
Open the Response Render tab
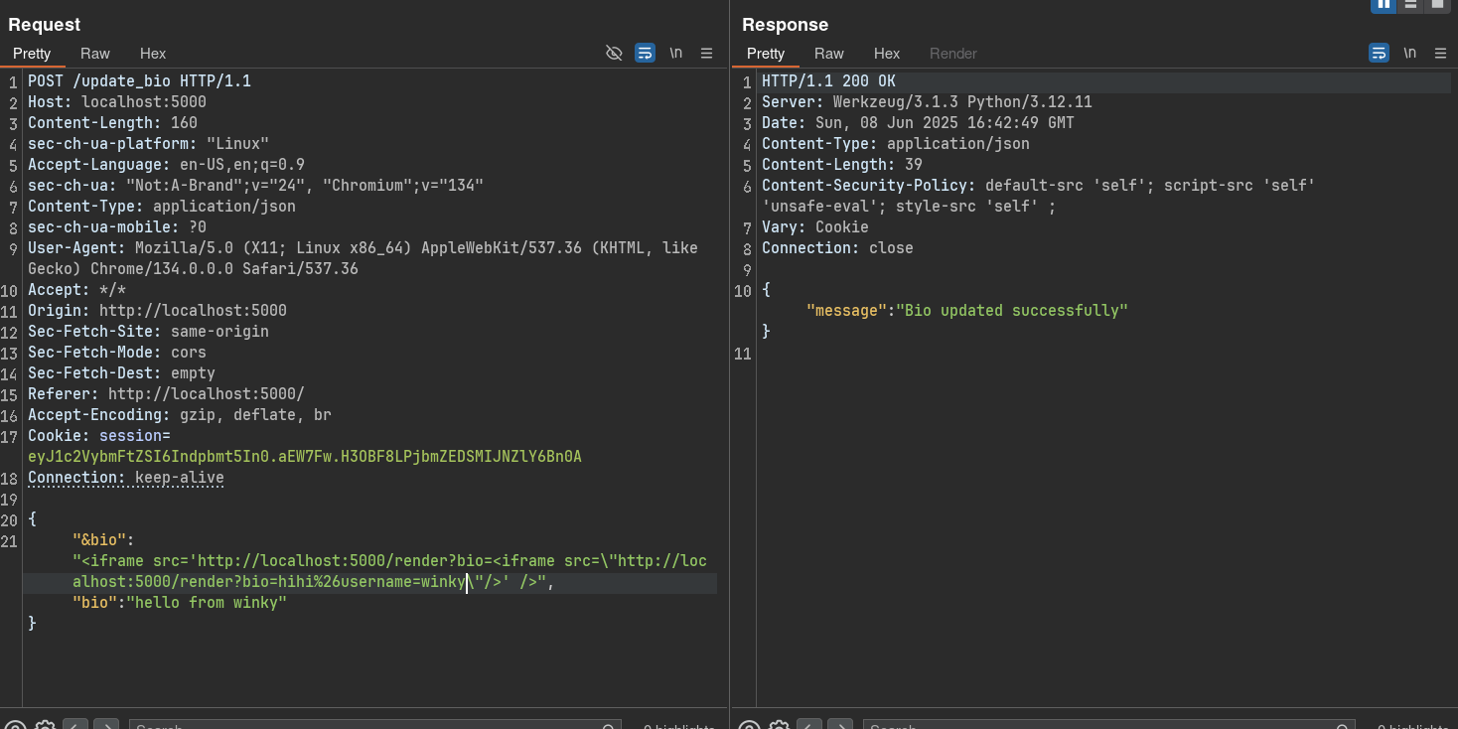click(952, 53)
